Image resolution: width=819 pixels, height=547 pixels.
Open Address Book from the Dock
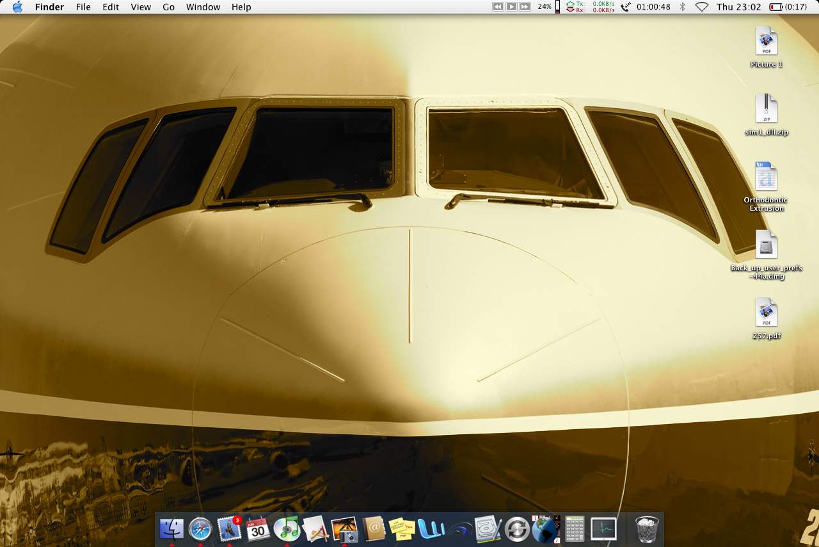click(x=373, y=529)
